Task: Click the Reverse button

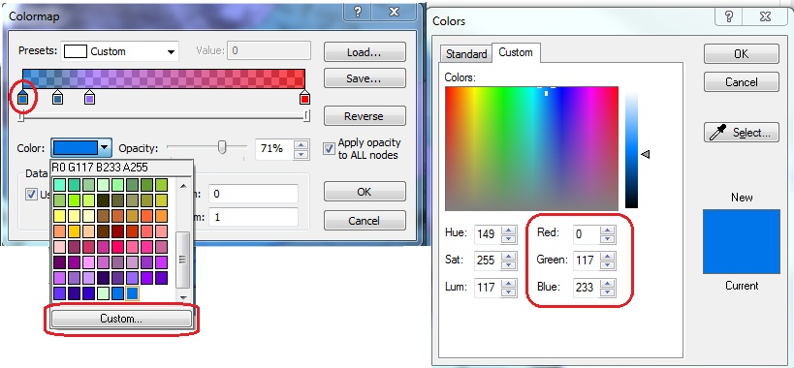Action: coord(365,116)
